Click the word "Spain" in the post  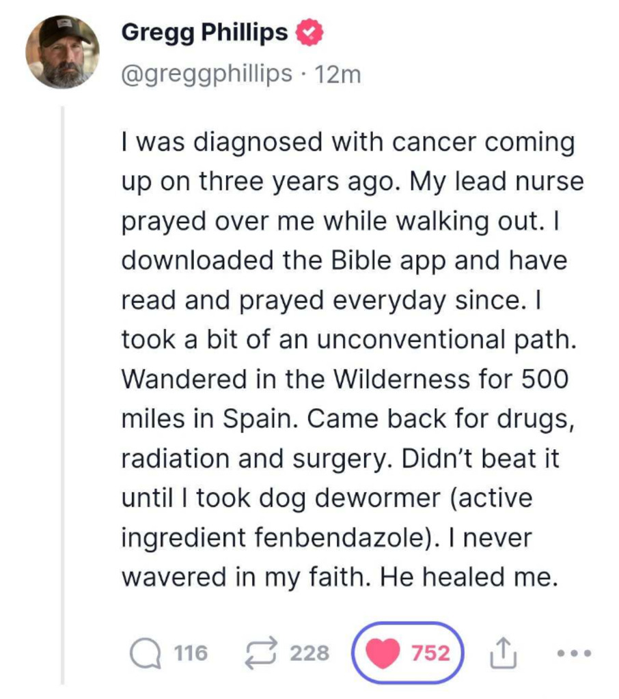pos(260,420)
